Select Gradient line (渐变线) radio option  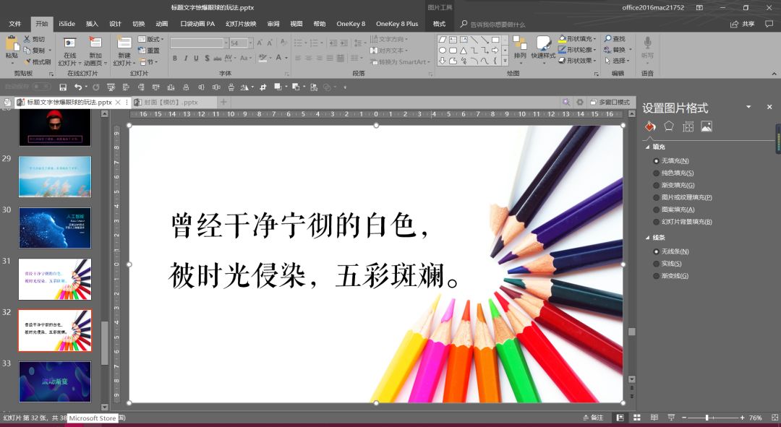click(x=656, y=276)
